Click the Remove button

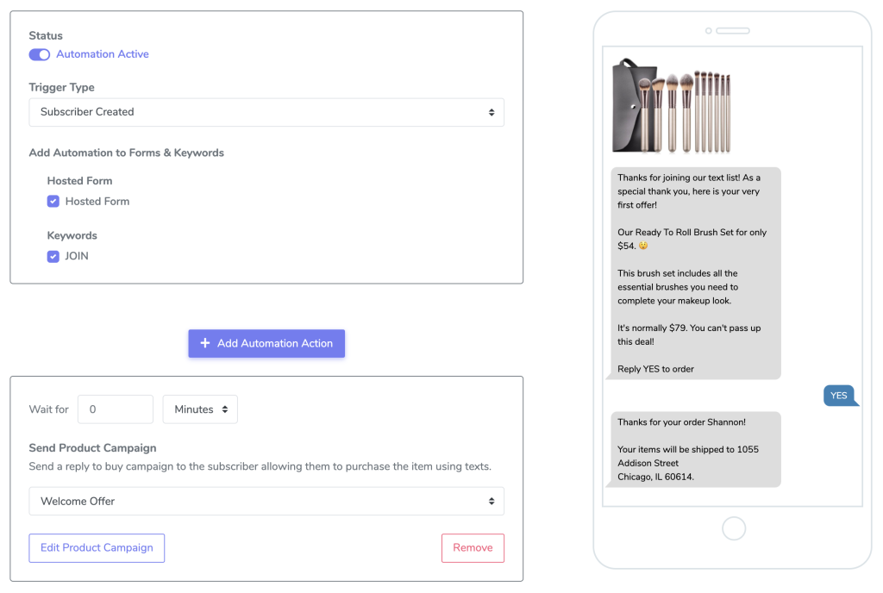(x=473, y=548)
